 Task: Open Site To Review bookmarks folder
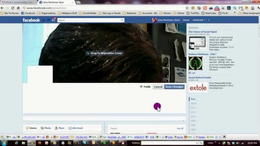pos(10,13)
